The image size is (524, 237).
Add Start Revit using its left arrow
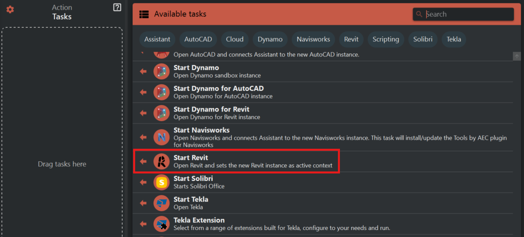coord(143,161)
